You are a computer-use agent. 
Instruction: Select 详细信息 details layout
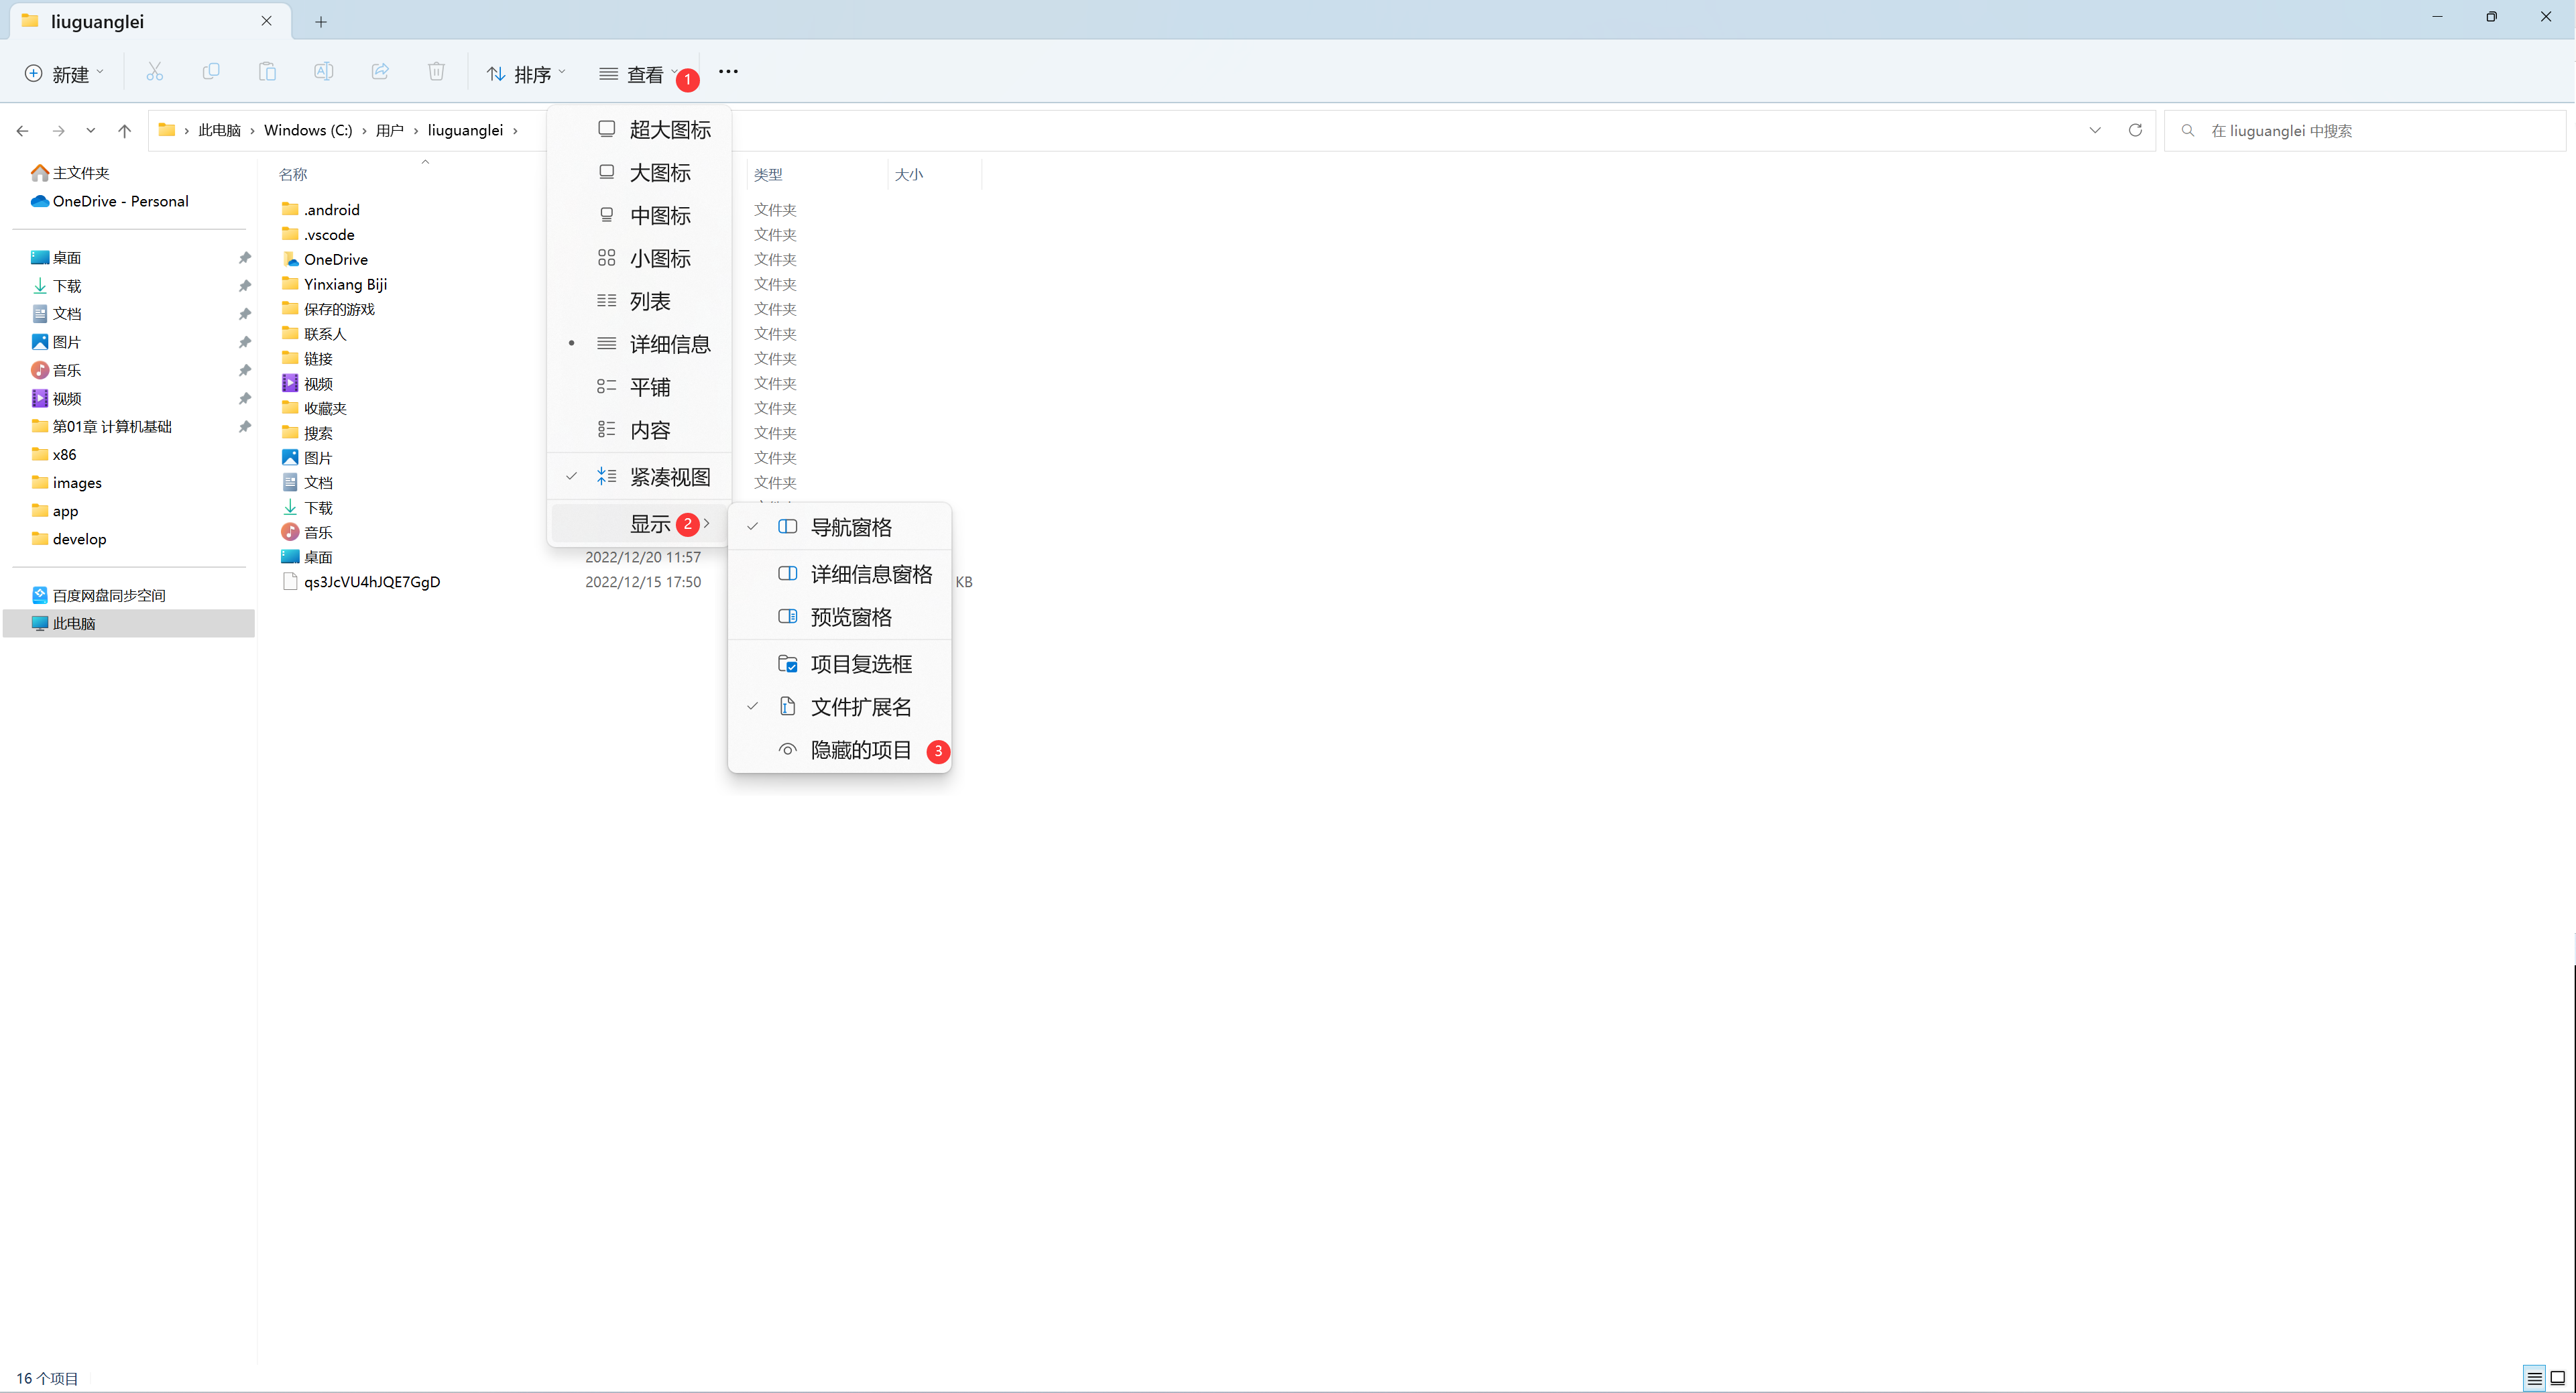(x=639, y=344)
